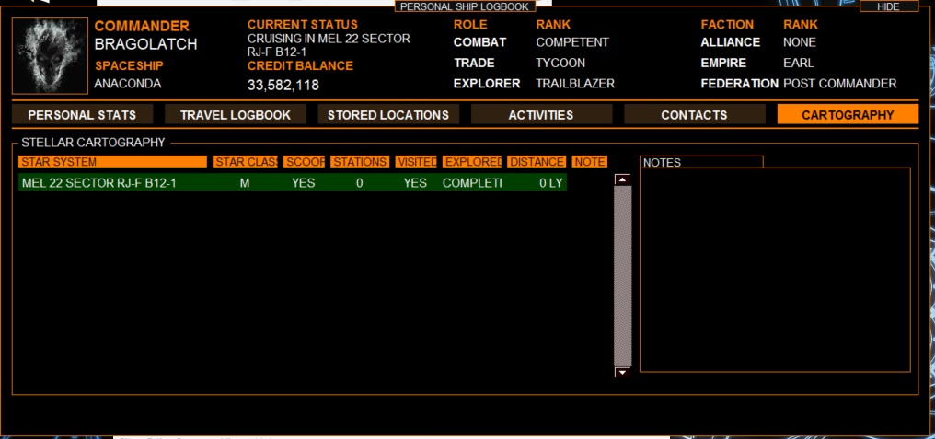
Task: Click the TRAILBLAZER explorer rank
Action: click(575, 84)
